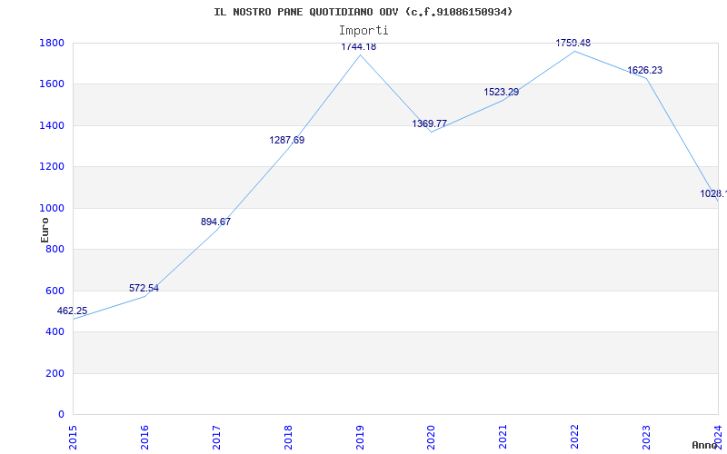The width and height of the screenshot is (727, 454).
Task: Click the 2020 x-axis year label
Action: coord(431,438)
